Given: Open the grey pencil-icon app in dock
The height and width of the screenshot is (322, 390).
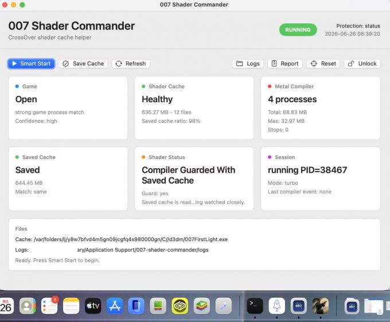Looking at the screenshot, I should 223,306.
